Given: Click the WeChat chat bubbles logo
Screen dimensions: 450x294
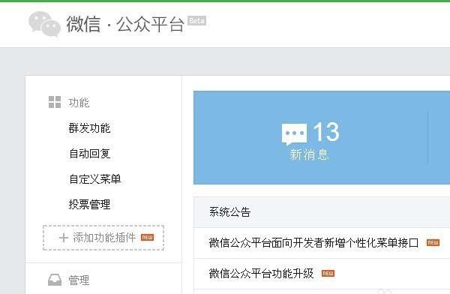Looking at the screenshot, I should tap(44, 24).
